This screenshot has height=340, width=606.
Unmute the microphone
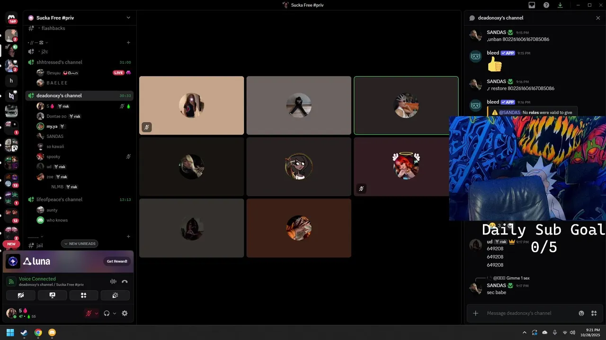tap(89, 313)
